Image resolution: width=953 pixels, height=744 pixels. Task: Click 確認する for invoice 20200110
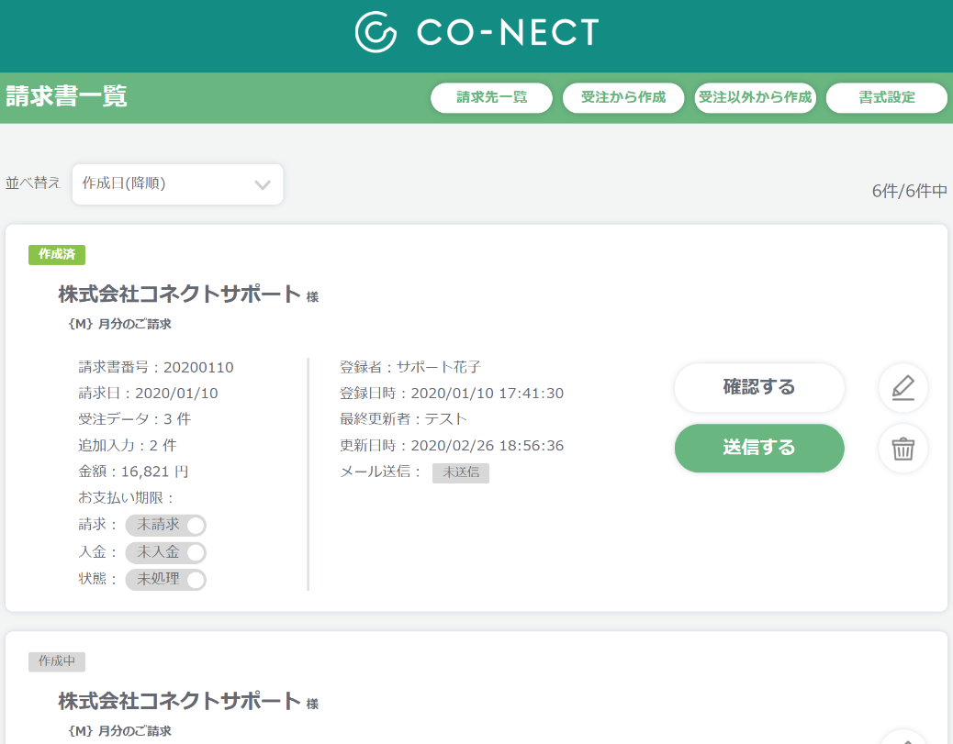click(x=759, y=387)
